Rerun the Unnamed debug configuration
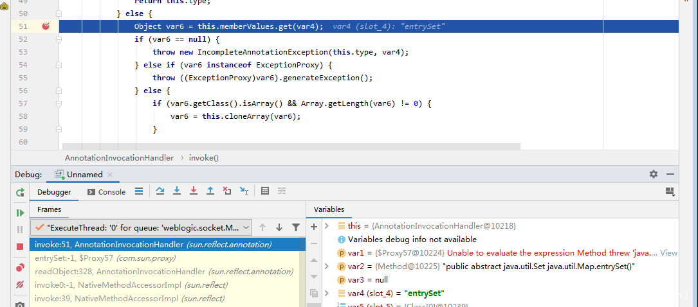 [20, 192]
